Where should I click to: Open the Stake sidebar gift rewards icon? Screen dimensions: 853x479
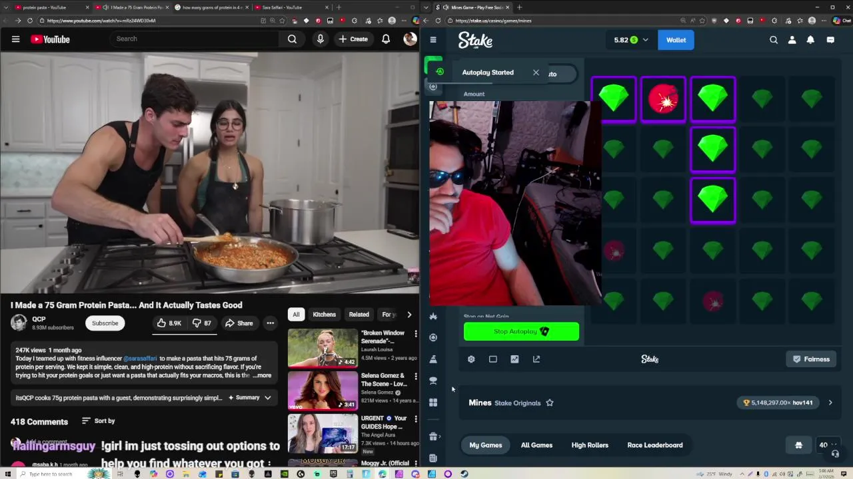tap(433, 436)
